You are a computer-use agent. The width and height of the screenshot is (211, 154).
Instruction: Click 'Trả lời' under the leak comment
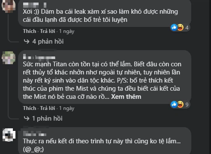tap(48, 31)
